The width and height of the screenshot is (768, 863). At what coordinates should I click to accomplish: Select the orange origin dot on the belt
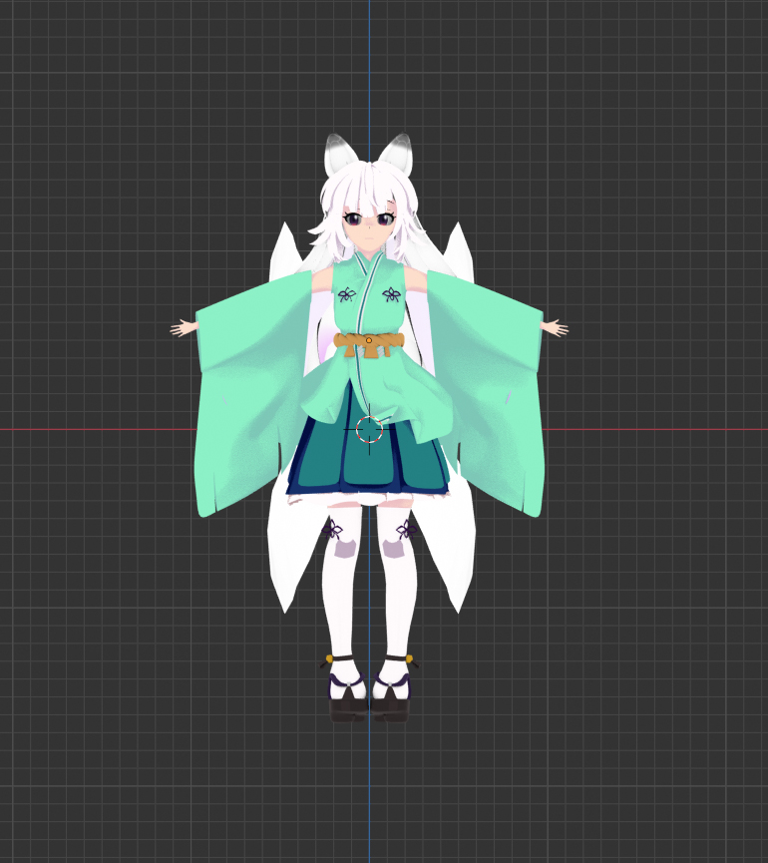368,340
